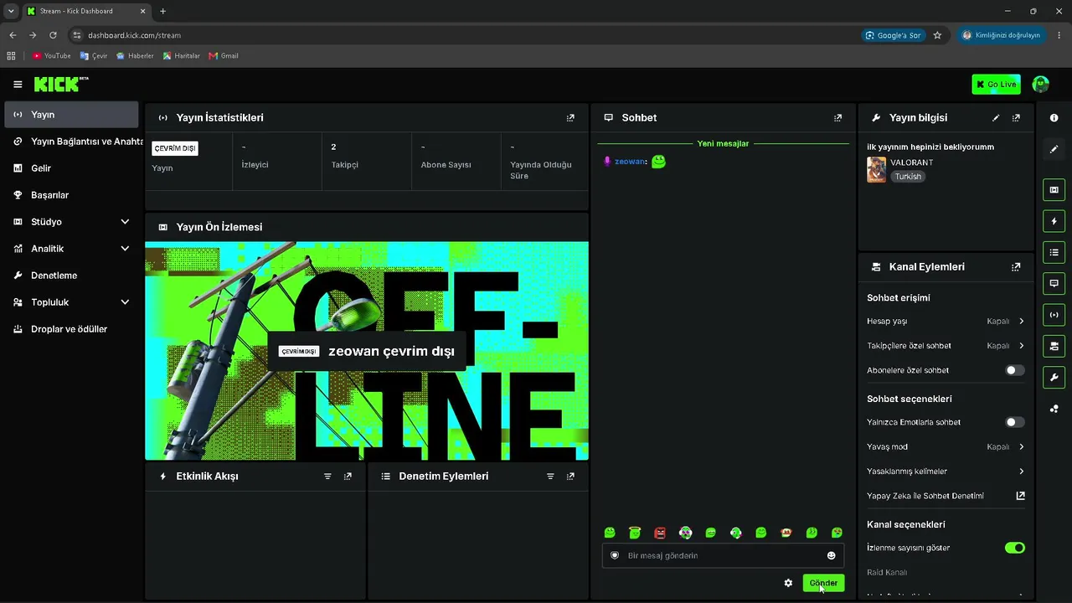Viewport: 1072px width, 603px height.
Task: Click the Turkish language tag
Action: (x=908, y=177)
